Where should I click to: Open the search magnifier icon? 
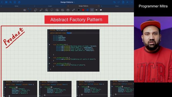(10, 2)
